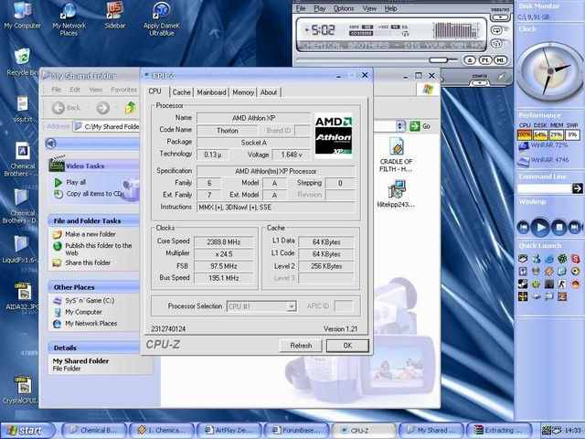The width and height of the screenshot is (585, 439).
Task: Click the Start button on the taskbar
Action: coord(26,430)
